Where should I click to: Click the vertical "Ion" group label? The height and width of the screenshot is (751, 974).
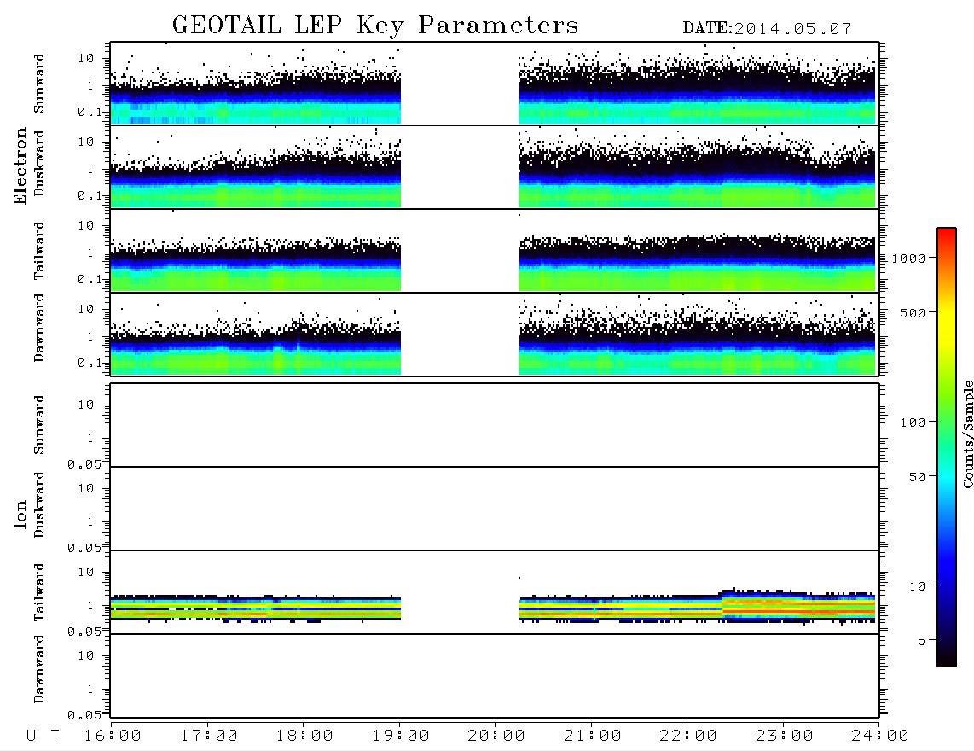coord(20,514)
